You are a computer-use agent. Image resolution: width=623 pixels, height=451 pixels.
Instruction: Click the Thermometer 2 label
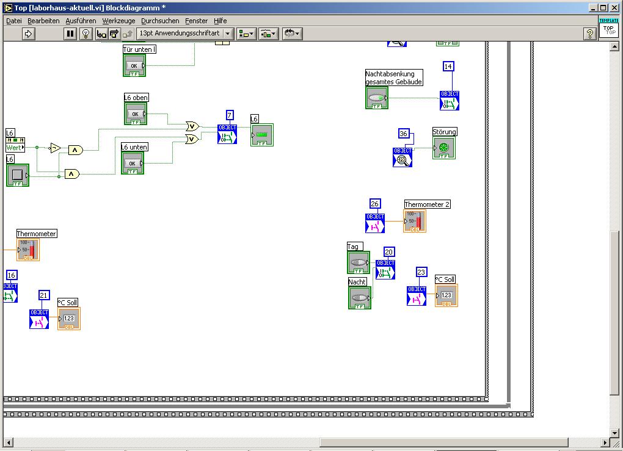[x=427, y=204]
